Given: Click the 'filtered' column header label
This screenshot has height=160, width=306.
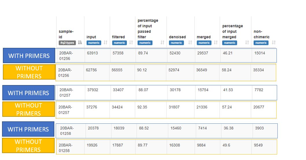Looking at the screenshot, I should (x=118, y=37).
